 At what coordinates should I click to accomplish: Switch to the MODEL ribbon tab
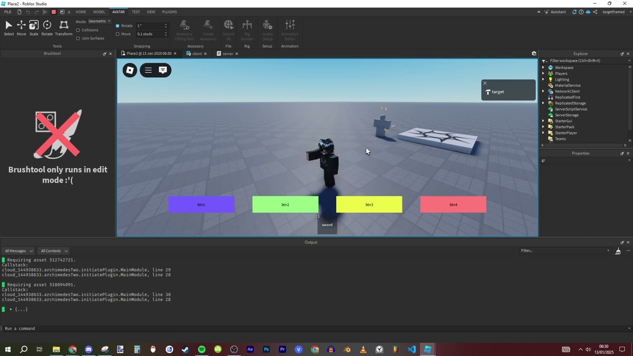(x=99, y=12)
